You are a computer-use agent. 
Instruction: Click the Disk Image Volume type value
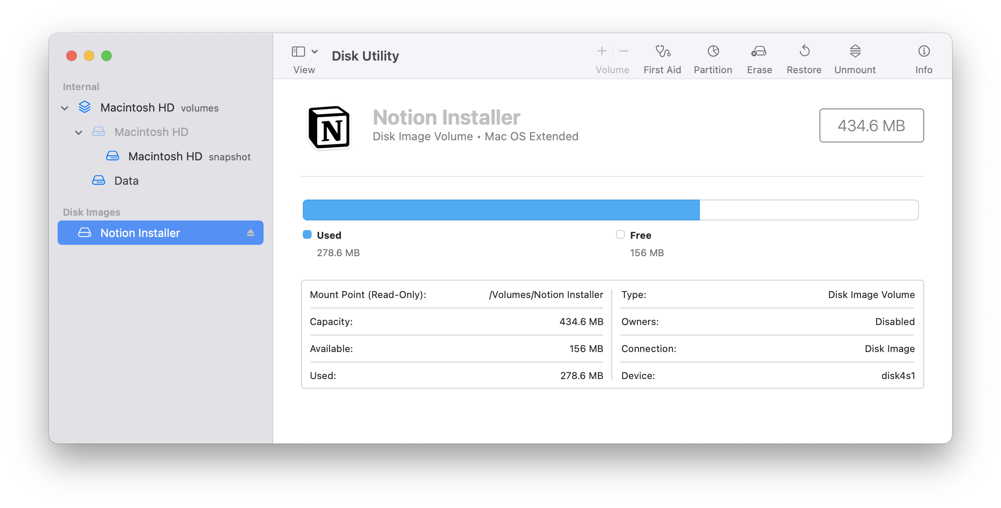tap(871, 295)
